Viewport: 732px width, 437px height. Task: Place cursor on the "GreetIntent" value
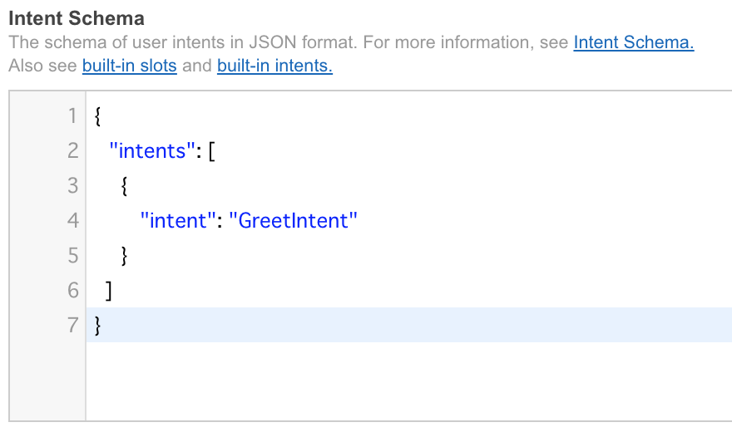tap(293, 221)
